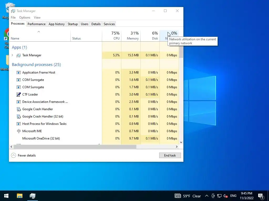Sort processes by Memory column
This screenshot has width=269, height=201.
click(x=131, y=36)
